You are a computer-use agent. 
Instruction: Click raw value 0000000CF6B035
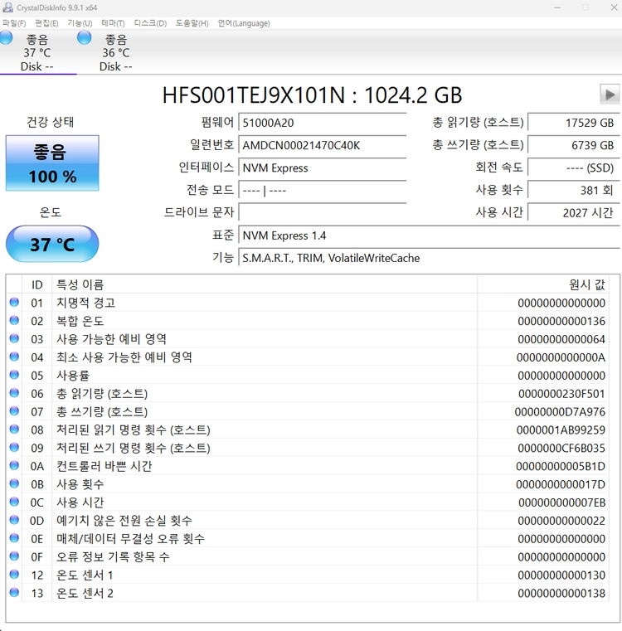point(561,448)
